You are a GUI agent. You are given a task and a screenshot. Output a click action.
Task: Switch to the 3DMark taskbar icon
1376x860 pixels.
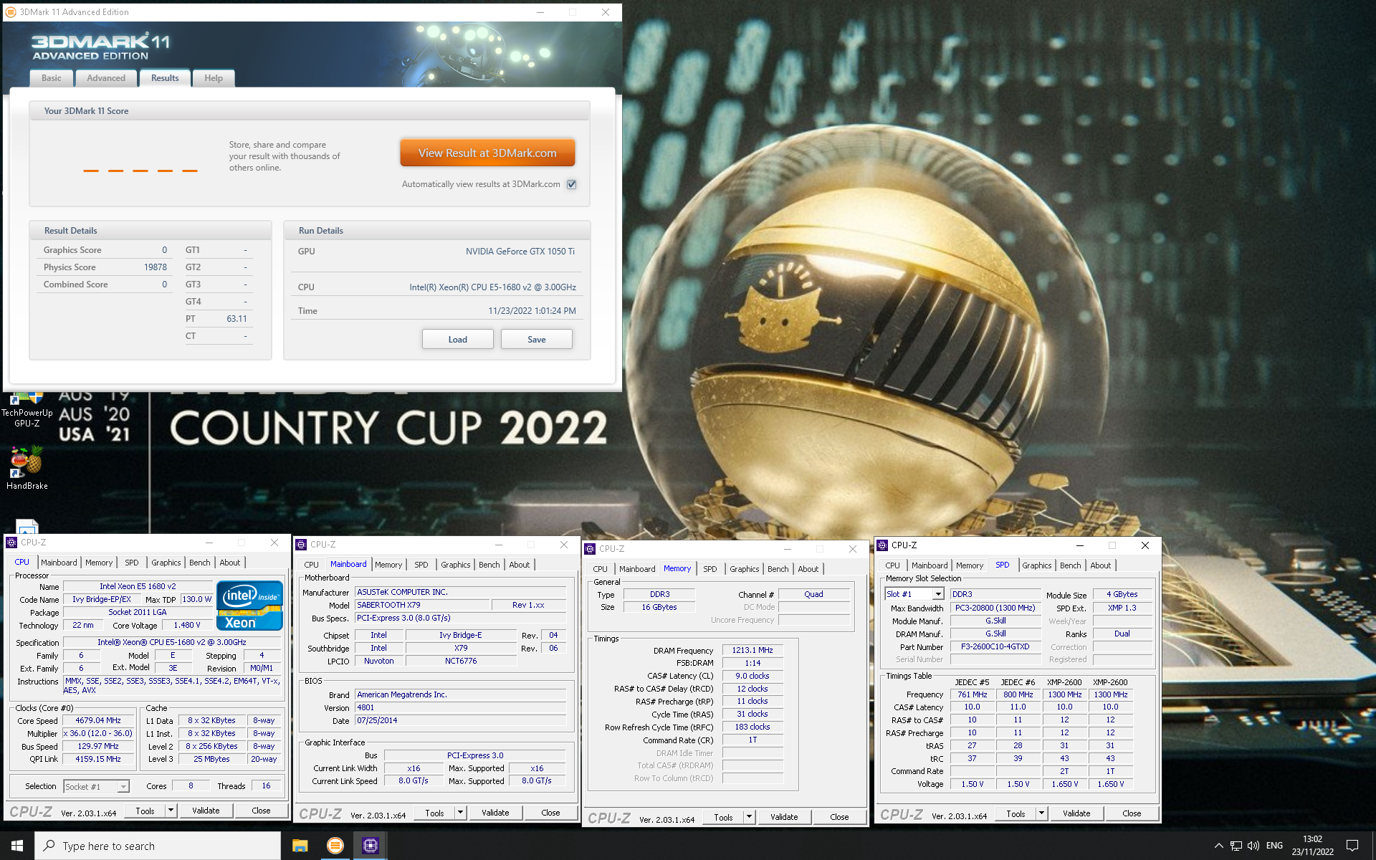[335, 846]
